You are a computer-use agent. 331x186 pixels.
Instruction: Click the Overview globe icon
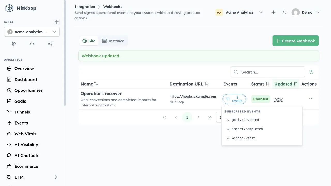[9, 69]
